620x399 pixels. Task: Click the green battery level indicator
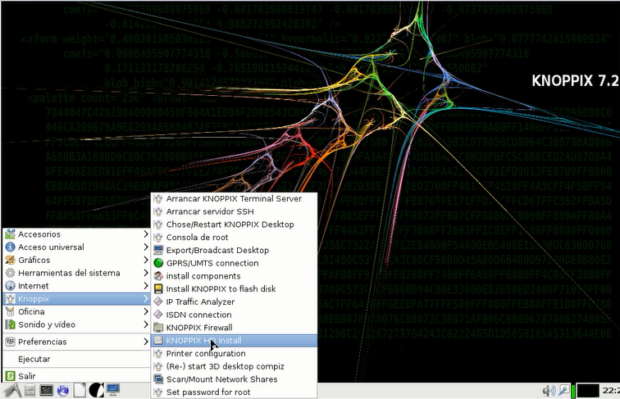tap(573, 391)
